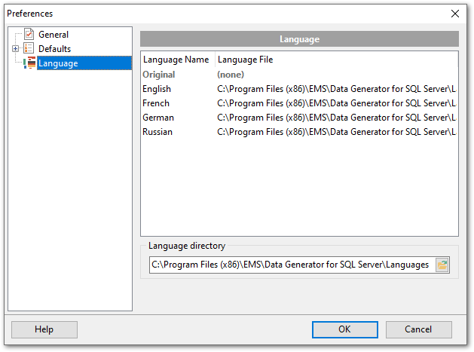Click the Language flag icon in tree
The width and height of the screenshot is (474, 352).
point(30,63)
